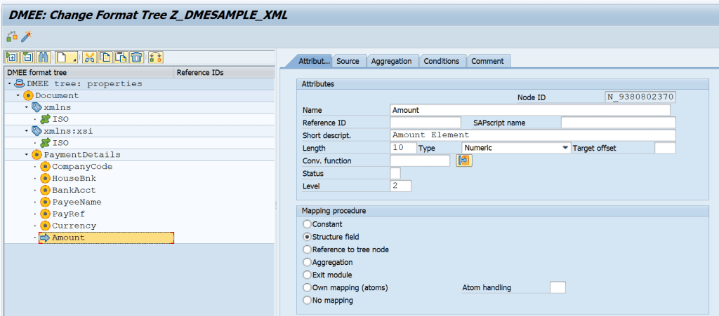Click the Status input box
Screen dimensions: 719x316
pos(395,173)
